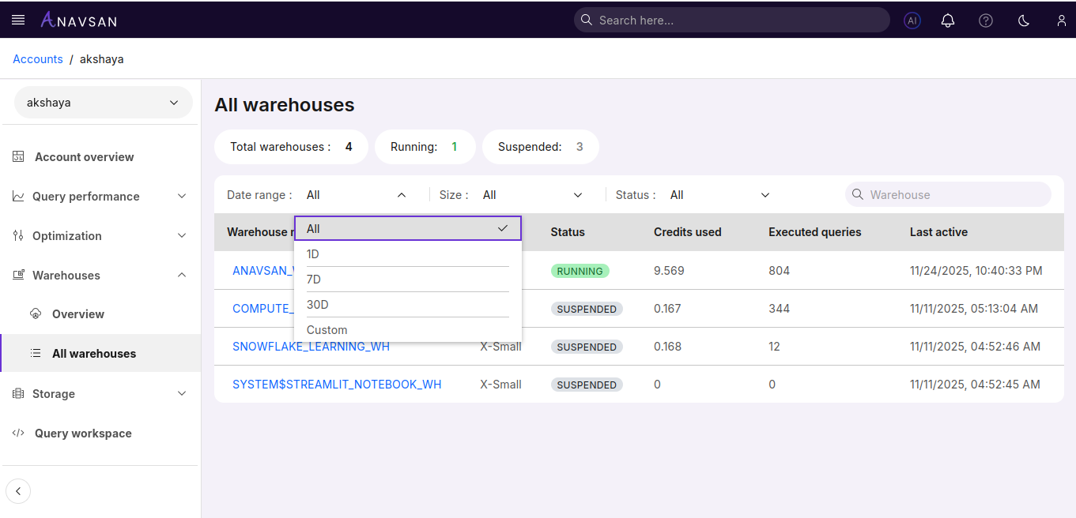Collapse the sidebar with arrow button
The image size is (1076, 518).
pyautogui.click(x=18, y=491)
